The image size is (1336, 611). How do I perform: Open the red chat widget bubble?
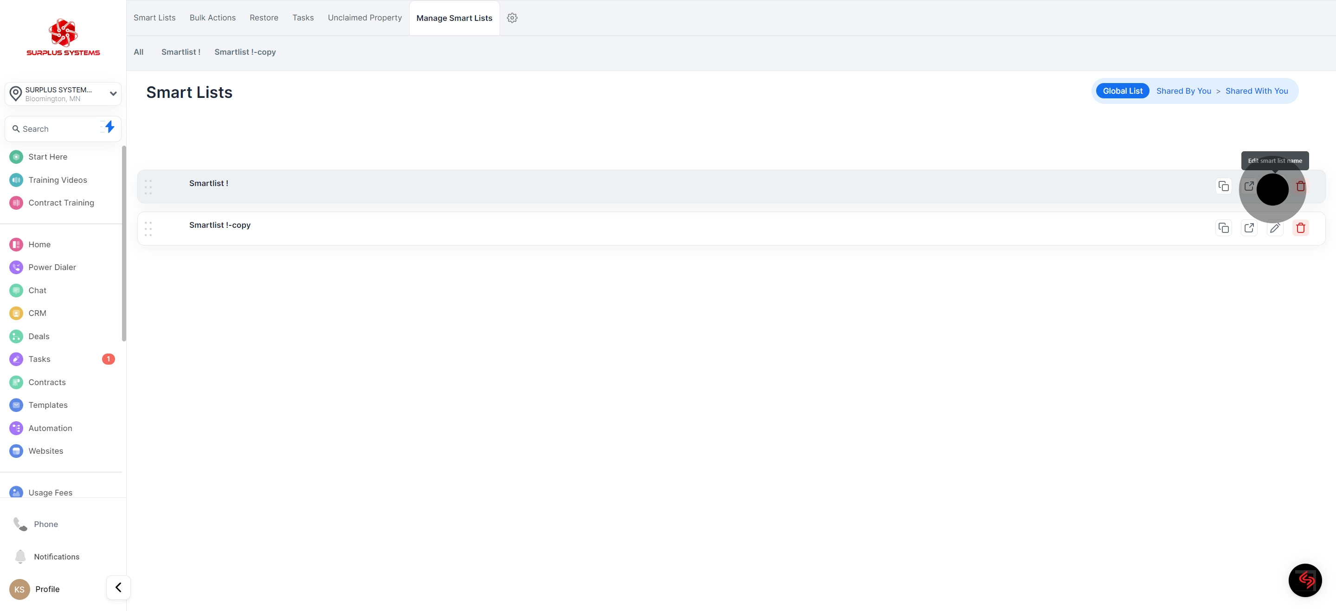tap(1305, 580)
